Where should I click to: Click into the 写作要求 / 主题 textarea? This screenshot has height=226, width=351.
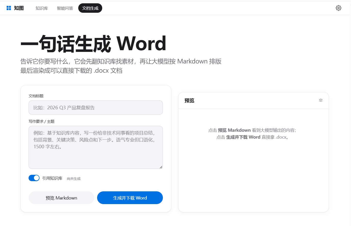(x=96, y=147)
